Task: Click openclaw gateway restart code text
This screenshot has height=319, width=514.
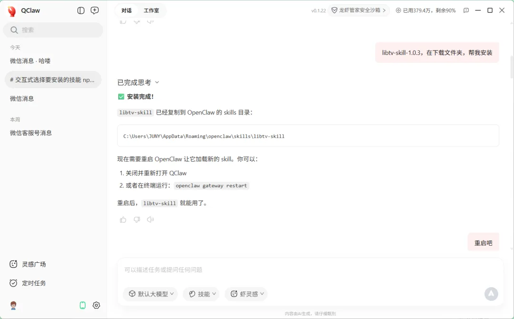Action: [211, 186]
